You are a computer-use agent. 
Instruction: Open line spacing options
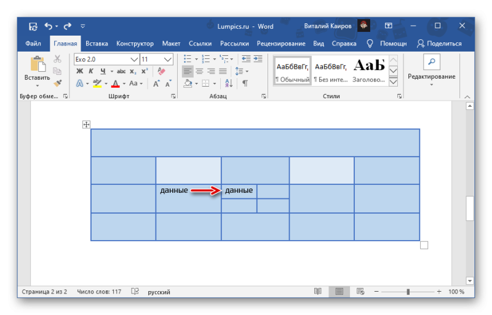[241, 71]
